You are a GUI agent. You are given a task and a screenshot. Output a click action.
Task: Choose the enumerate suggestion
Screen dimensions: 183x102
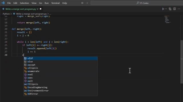click(x=60, y=71)
